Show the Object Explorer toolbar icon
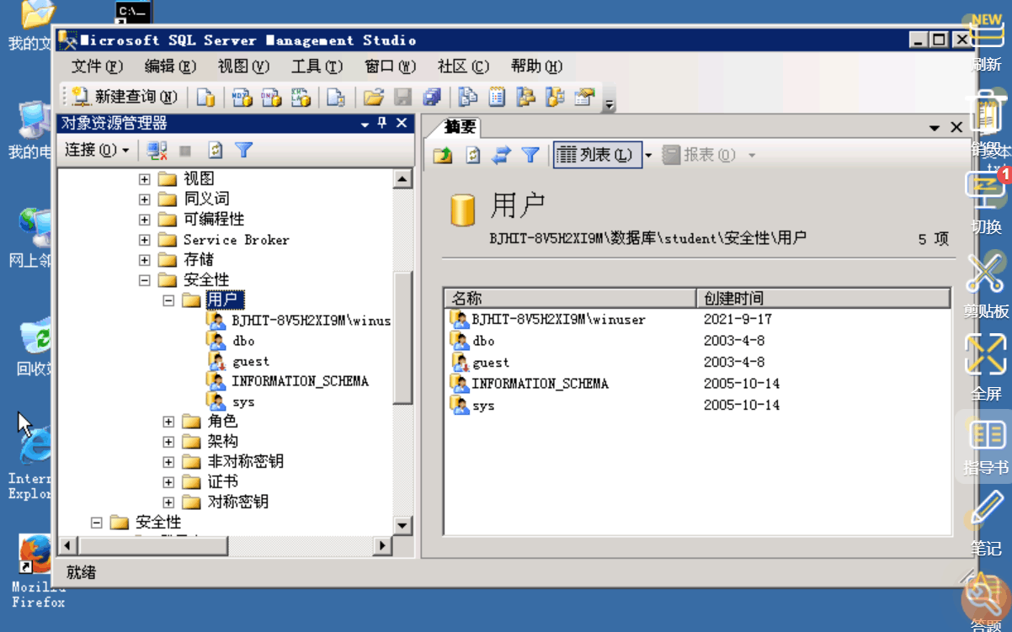Screen dimensions: 1012x632 tap(525, 98)
